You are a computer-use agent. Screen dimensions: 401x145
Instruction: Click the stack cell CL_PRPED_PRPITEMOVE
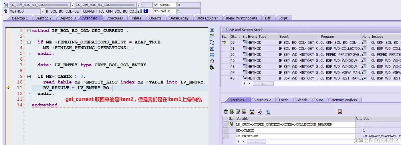[x=341, y=54]
